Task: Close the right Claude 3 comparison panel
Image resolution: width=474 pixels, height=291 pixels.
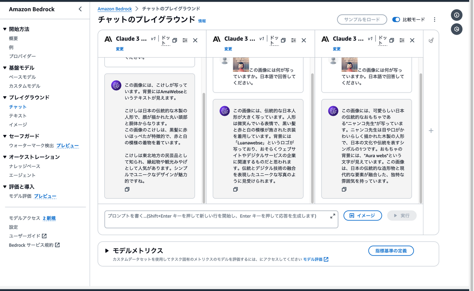Action: tap(412, 40)
